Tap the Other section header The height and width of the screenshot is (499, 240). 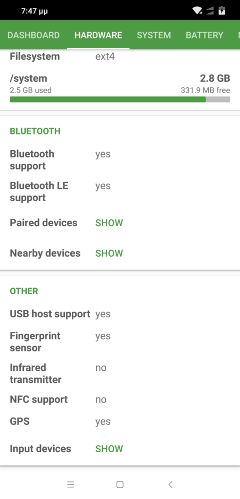point(24,291)
